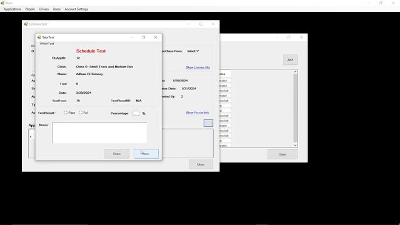Click Close in the TakeTest dialog

point(117,154)
